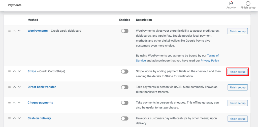The height and width of the screenshot is (127, 258).
Task: Open the Cheque payments link
Action: [x=40, y=103]
